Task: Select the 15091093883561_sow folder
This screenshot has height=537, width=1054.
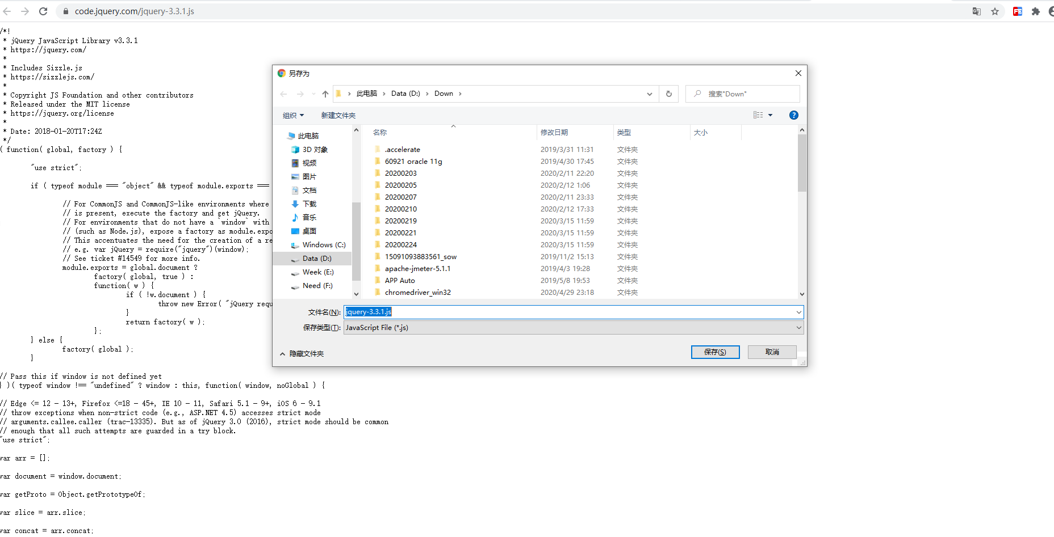Action: coord(421,257)
